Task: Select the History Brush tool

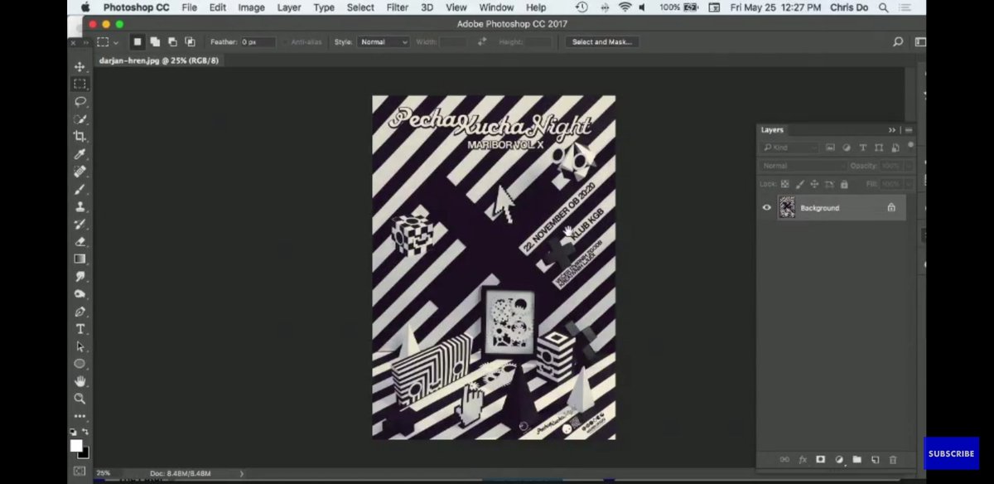Action: point(80,224)
